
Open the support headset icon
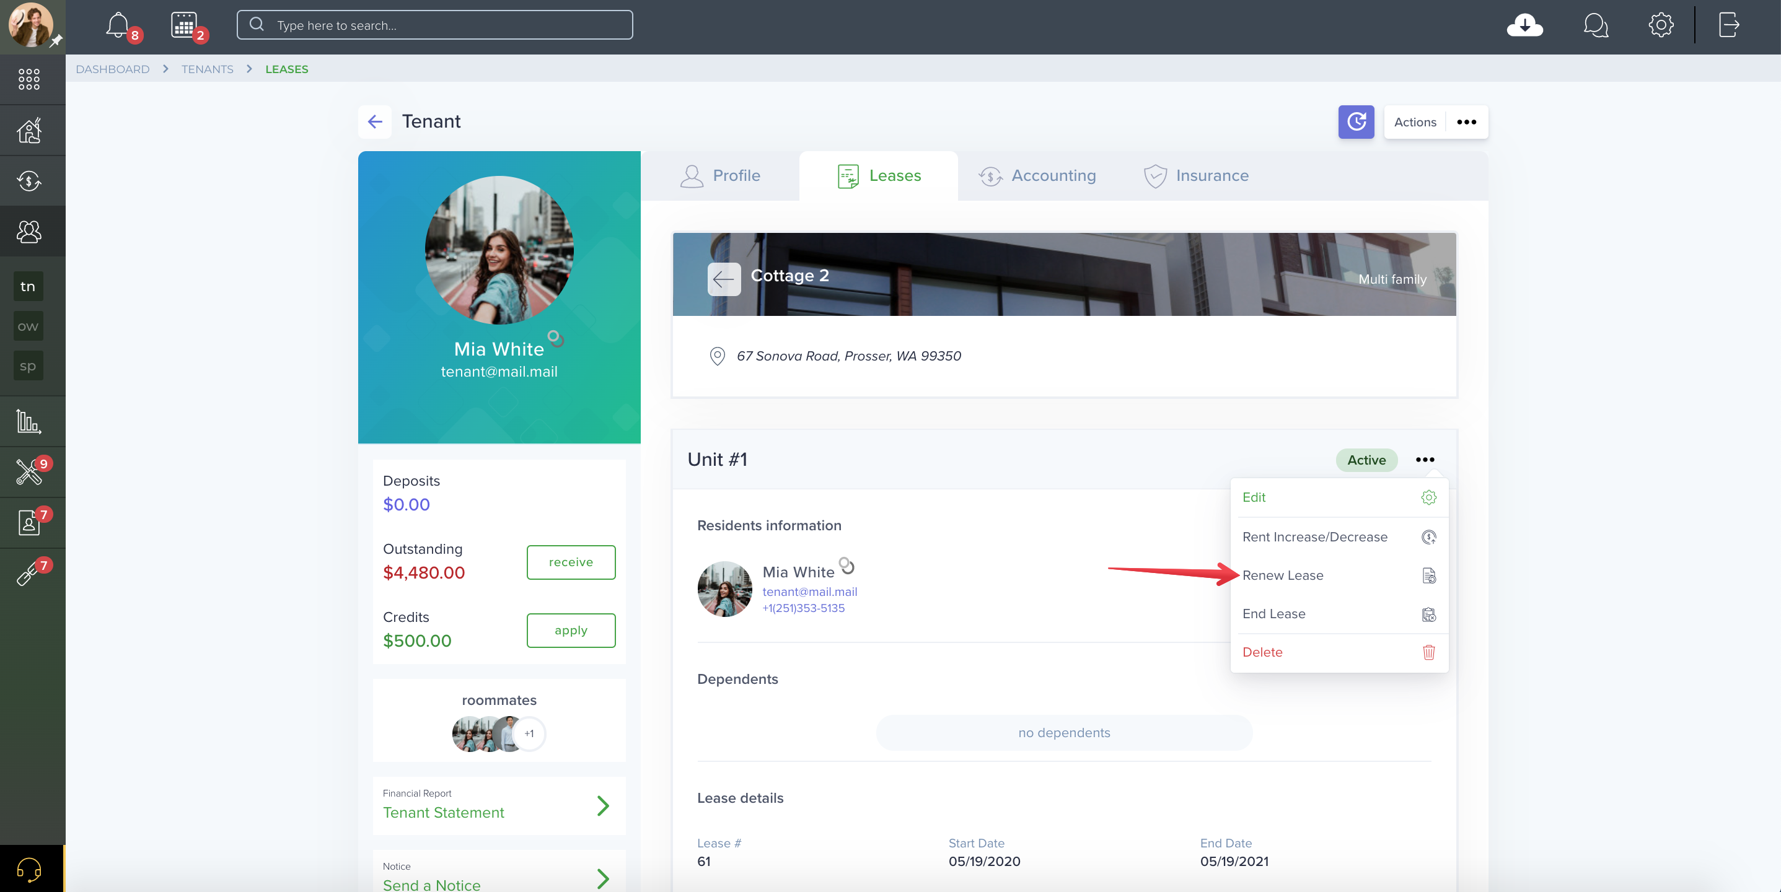point(29,869)
